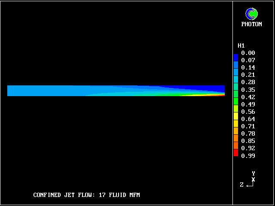Click the red jet core at the plot's right end

click(x=221, y=95)
